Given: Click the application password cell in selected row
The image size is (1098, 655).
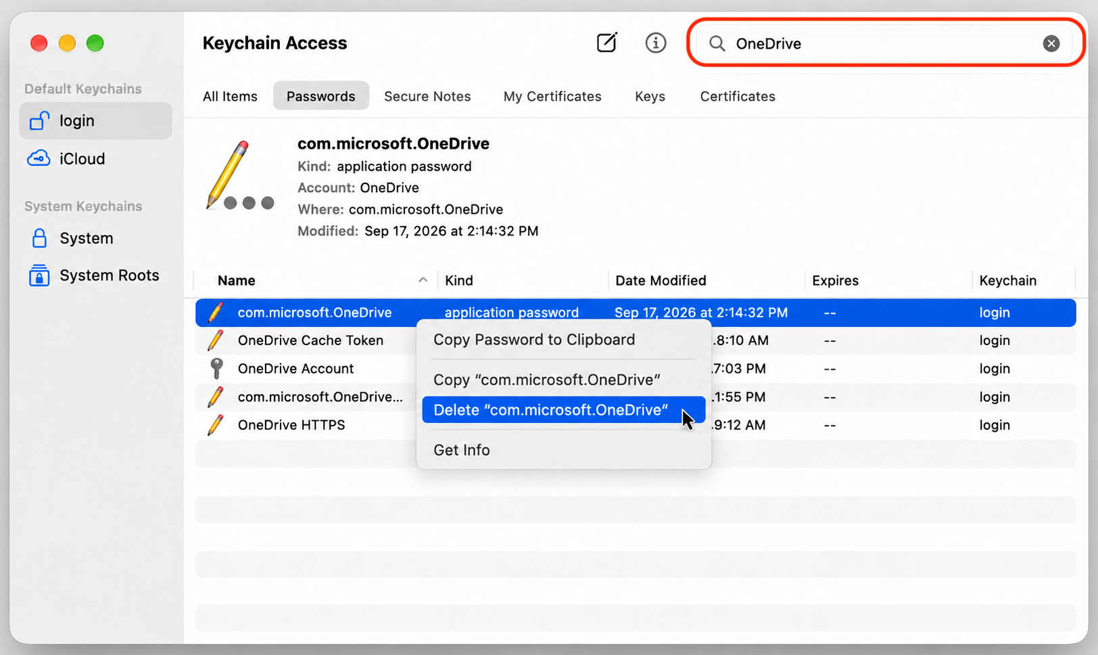Looking at the screenshot, I should click(511, 313).
